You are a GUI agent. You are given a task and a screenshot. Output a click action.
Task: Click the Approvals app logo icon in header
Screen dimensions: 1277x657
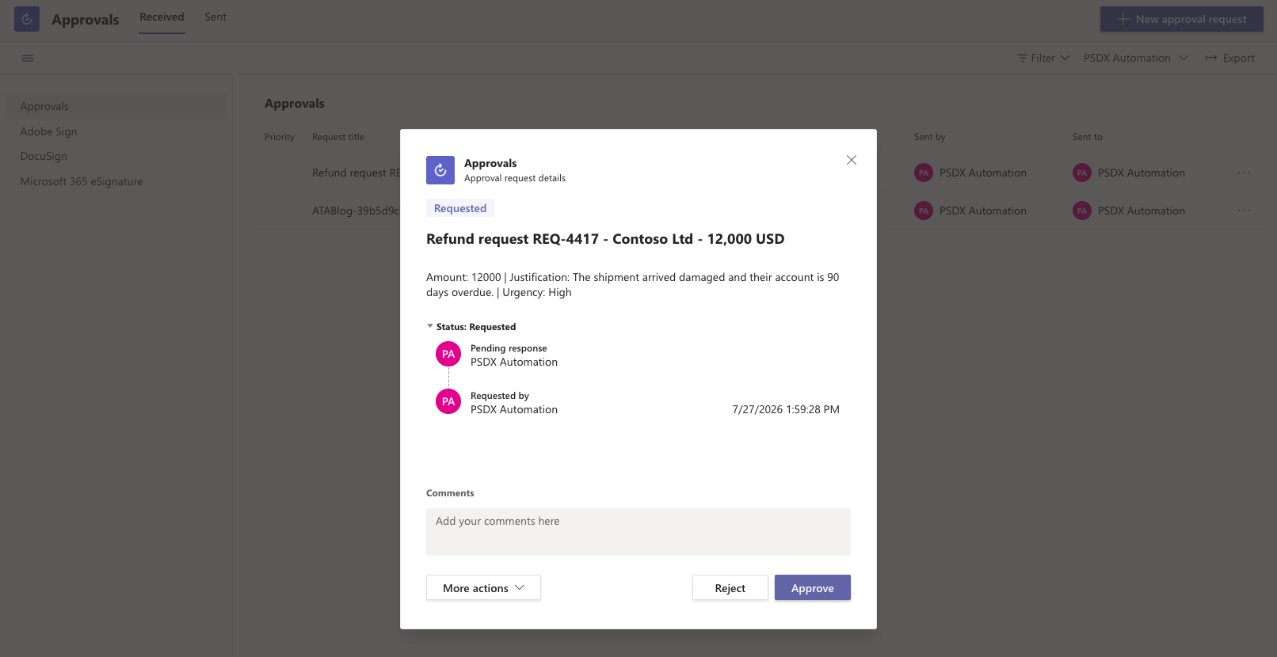pyautogui.click(x=27, y=19)
